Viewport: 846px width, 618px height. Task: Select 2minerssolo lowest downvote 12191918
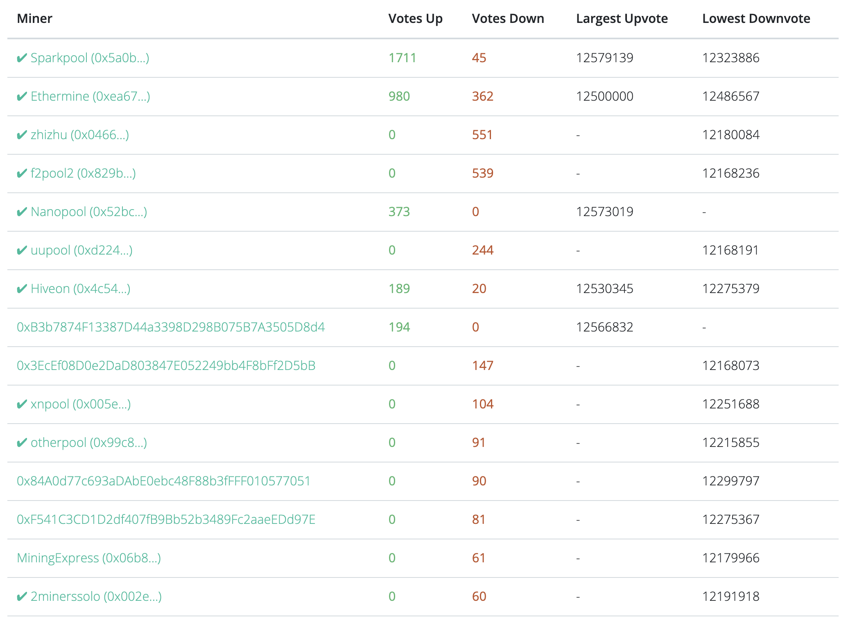pos(731,597)
